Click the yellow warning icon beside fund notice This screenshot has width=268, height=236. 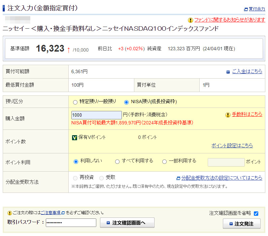click(191, 20)
